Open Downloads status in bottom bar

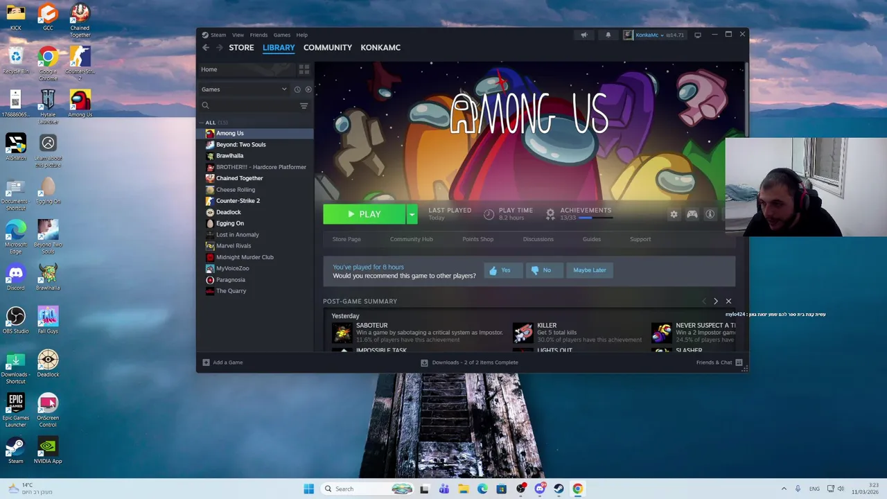click(x=470, y=362)
